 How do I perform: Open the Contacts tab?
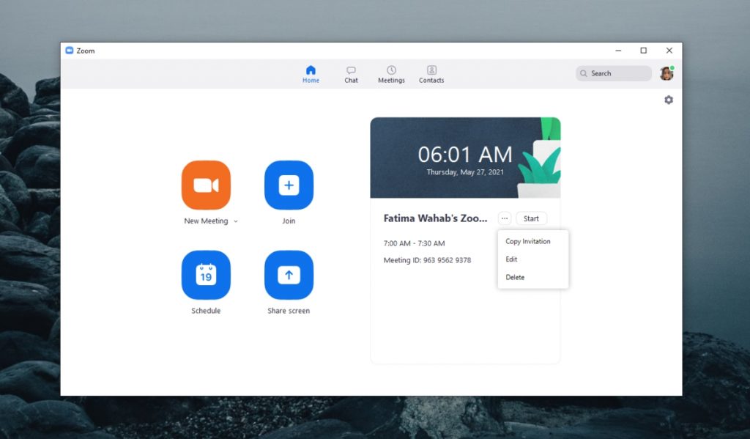(x=431, y=73)
